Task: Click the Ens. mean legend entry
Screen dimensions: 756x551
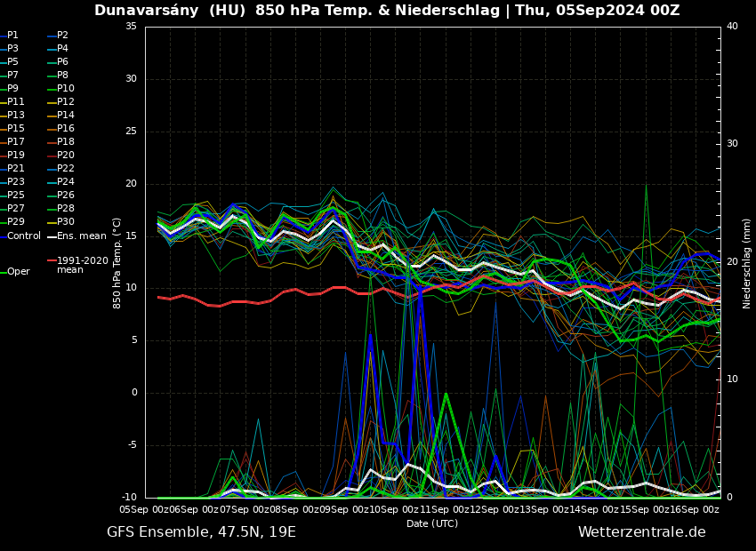Action: pos(81,236)
